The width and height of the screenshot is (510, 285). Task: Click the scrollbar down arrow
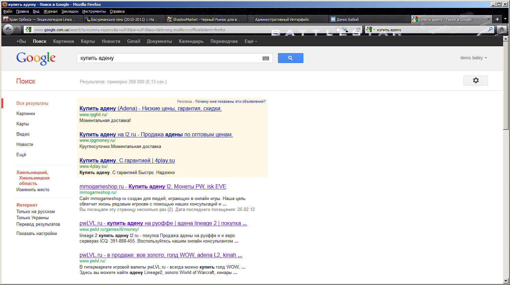coord(506,281)
